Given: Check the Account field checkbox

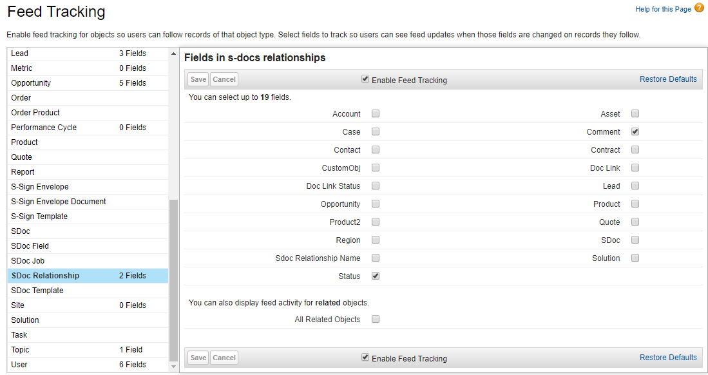Looking at the screenshot, I should pos(376,113).
